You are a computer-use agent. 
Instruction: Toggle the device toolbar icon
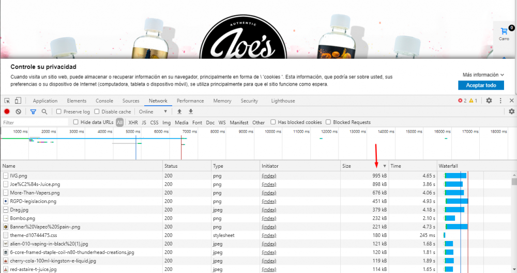tap(18, 101)
